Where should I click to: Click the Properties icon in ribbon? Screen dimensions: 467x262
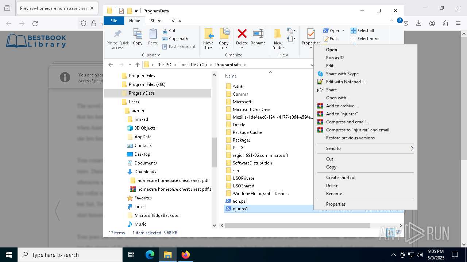point(311,34)
